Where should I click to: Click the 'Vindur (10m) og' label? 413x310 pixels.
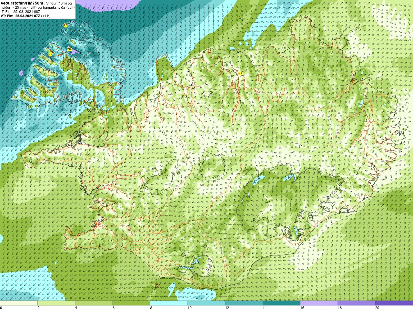59,3
